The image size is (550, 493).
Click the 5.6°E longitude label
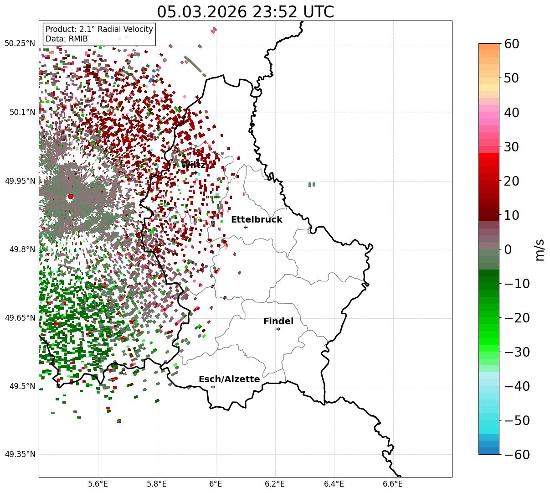[98, 484]
